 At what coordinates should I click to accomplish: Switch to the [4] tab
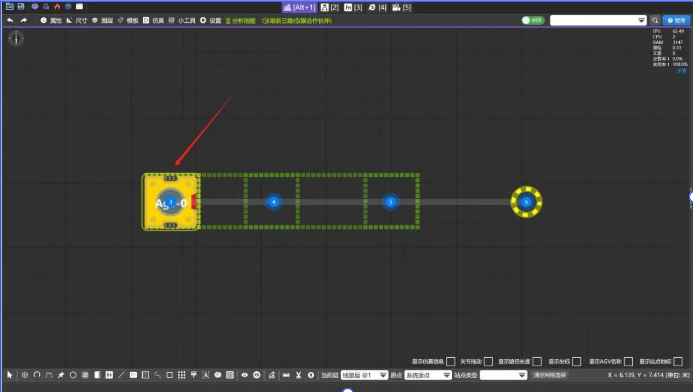click(x=378, y=7)
